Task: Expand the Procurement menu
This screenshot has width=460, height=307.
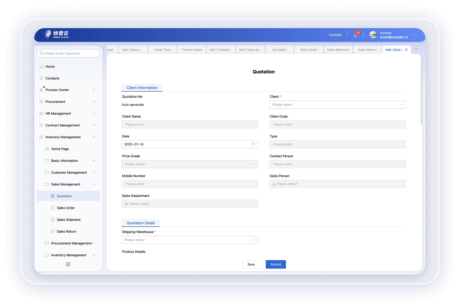Action: coord(94,102)
